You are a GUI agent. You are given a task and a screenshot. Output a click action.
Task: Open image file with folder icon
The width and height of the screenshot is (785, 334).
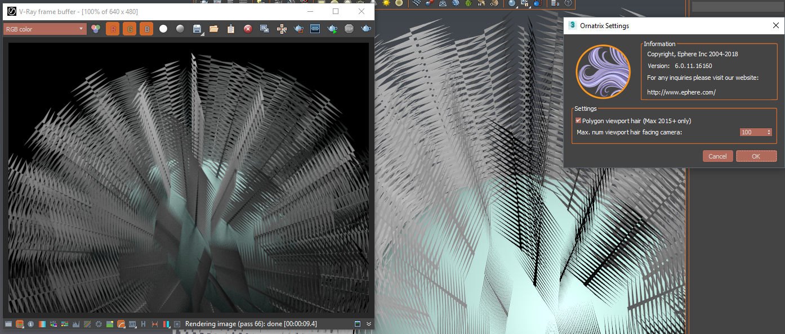coord(214,29)
